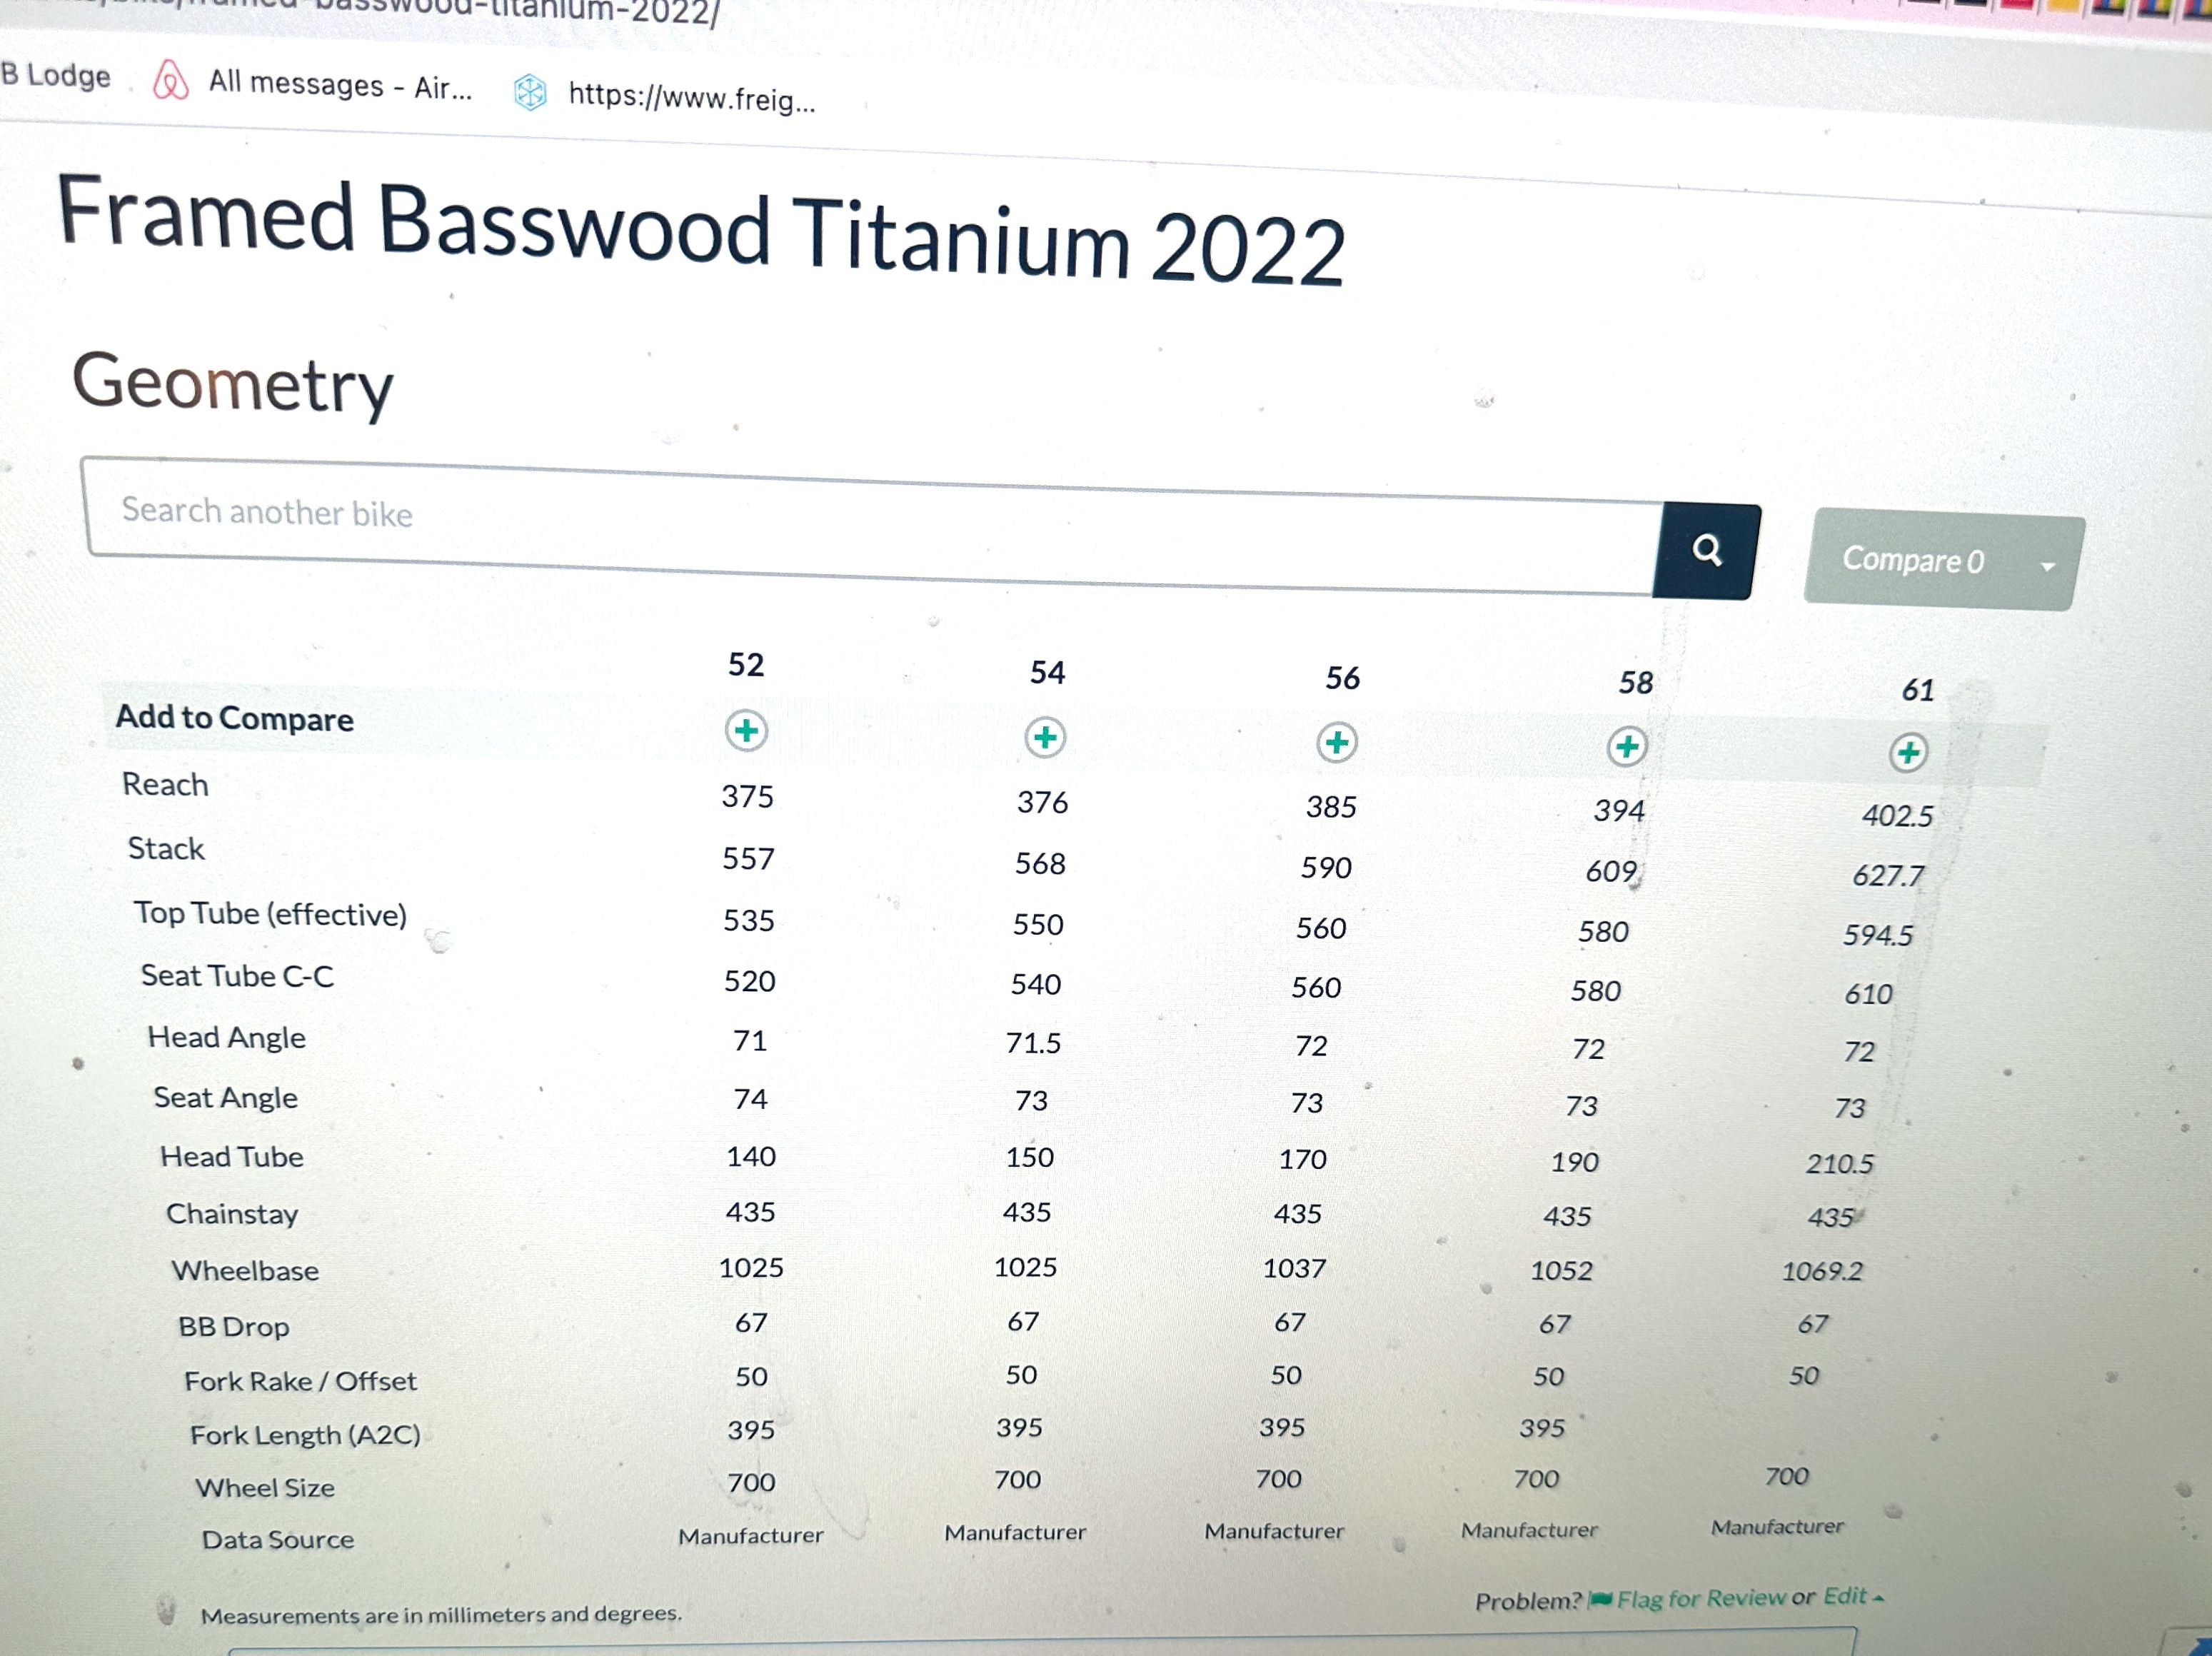Click the Seat Tube C-C label

[237, 976]
